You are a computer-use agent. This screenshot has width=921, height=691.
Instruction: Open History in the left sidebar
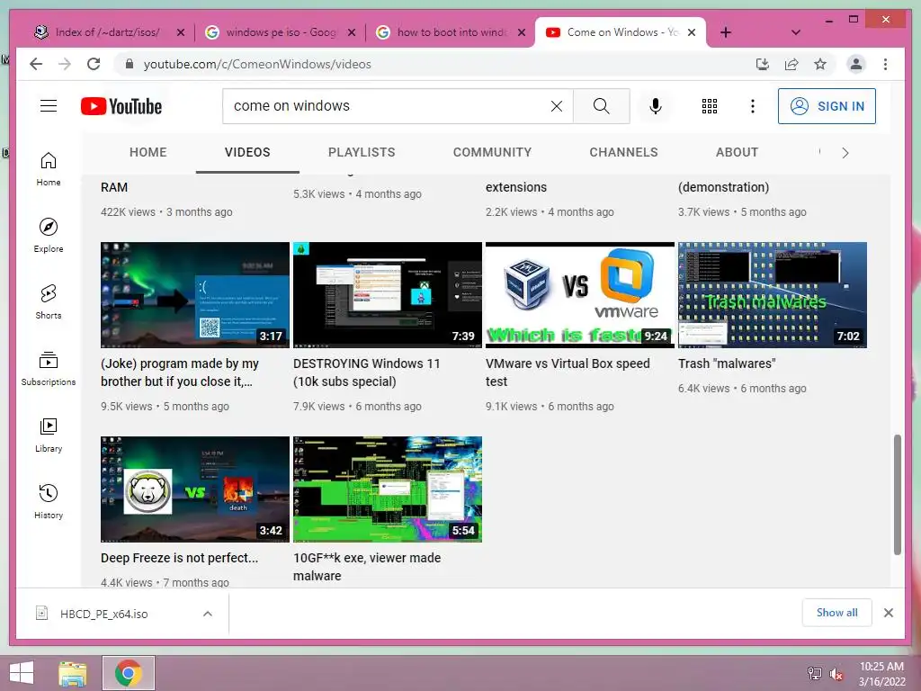(49, 502)
